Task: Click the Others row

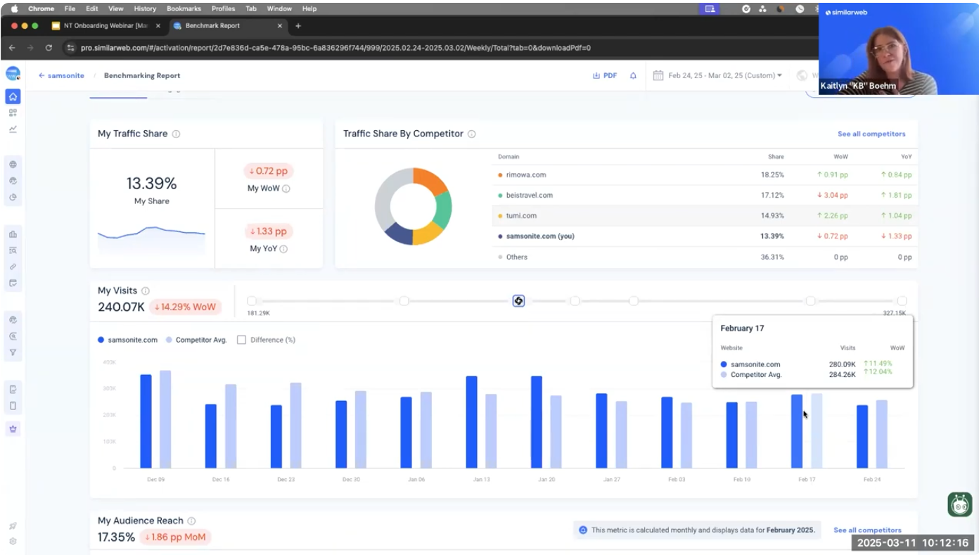Action: coord(705,257)
